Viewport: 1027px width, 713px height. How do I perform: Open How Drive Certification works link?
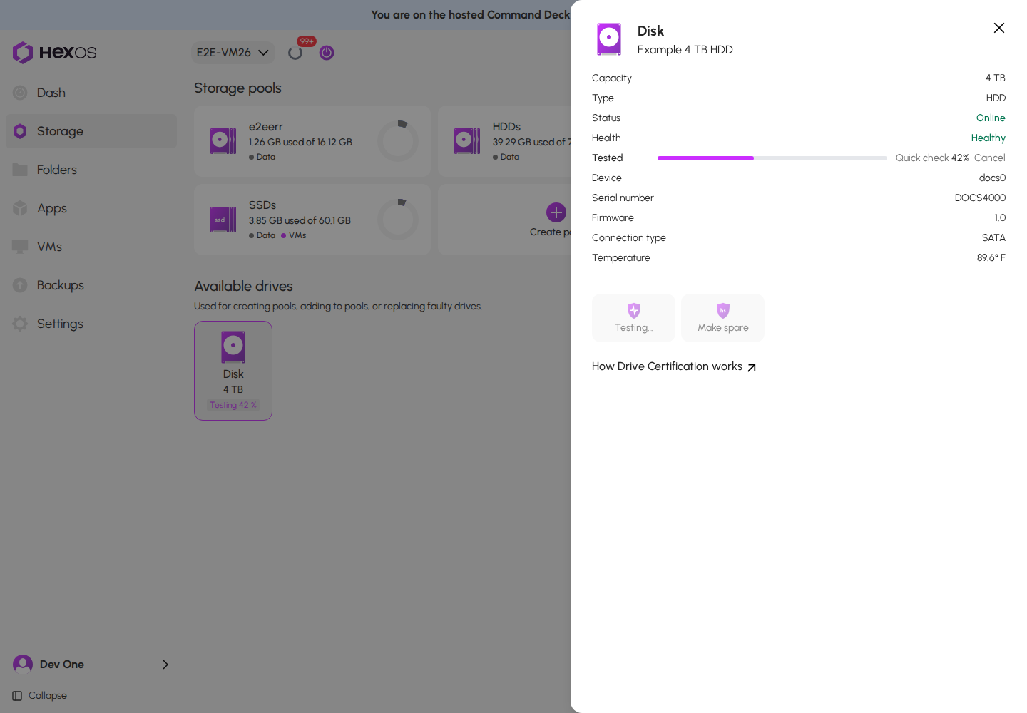click(667, 366)
